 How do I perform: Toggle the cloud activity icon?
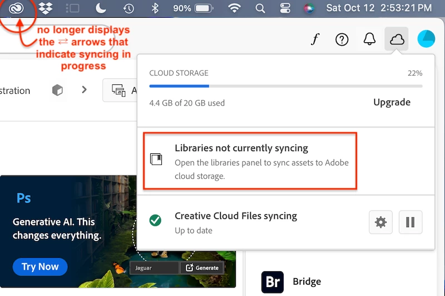click(x=397, y=39)
